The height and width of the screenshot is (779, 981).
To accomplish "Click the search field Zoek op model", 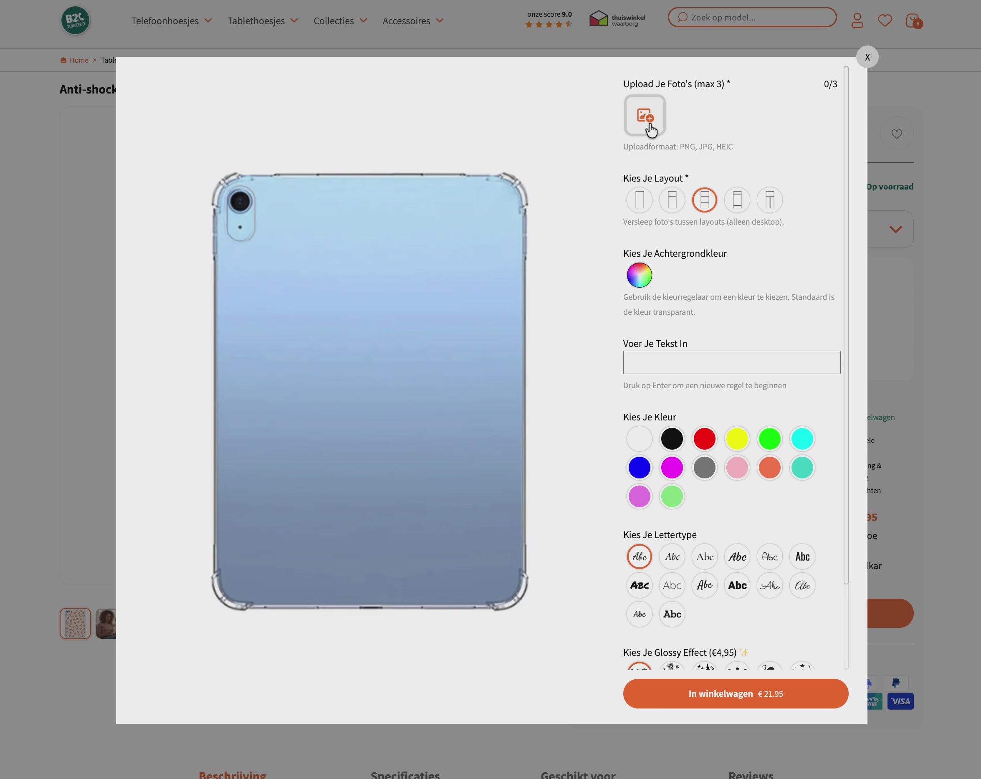I will tap(752, 17).
